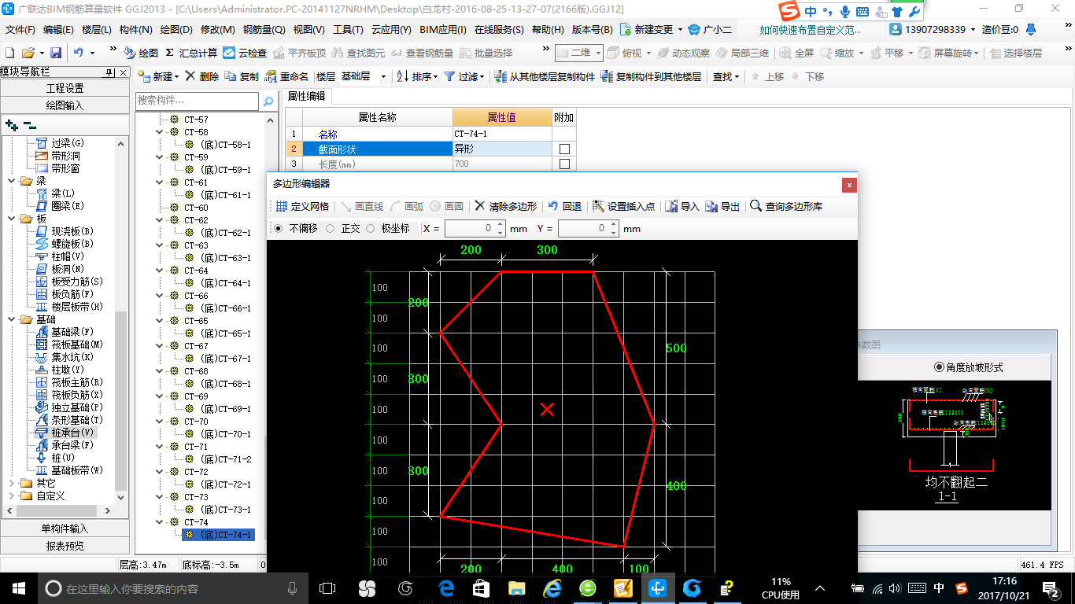Screen dimensions: 1075x604
Task: Open 钢筋量(Q) menu
Action: [264, 29]
